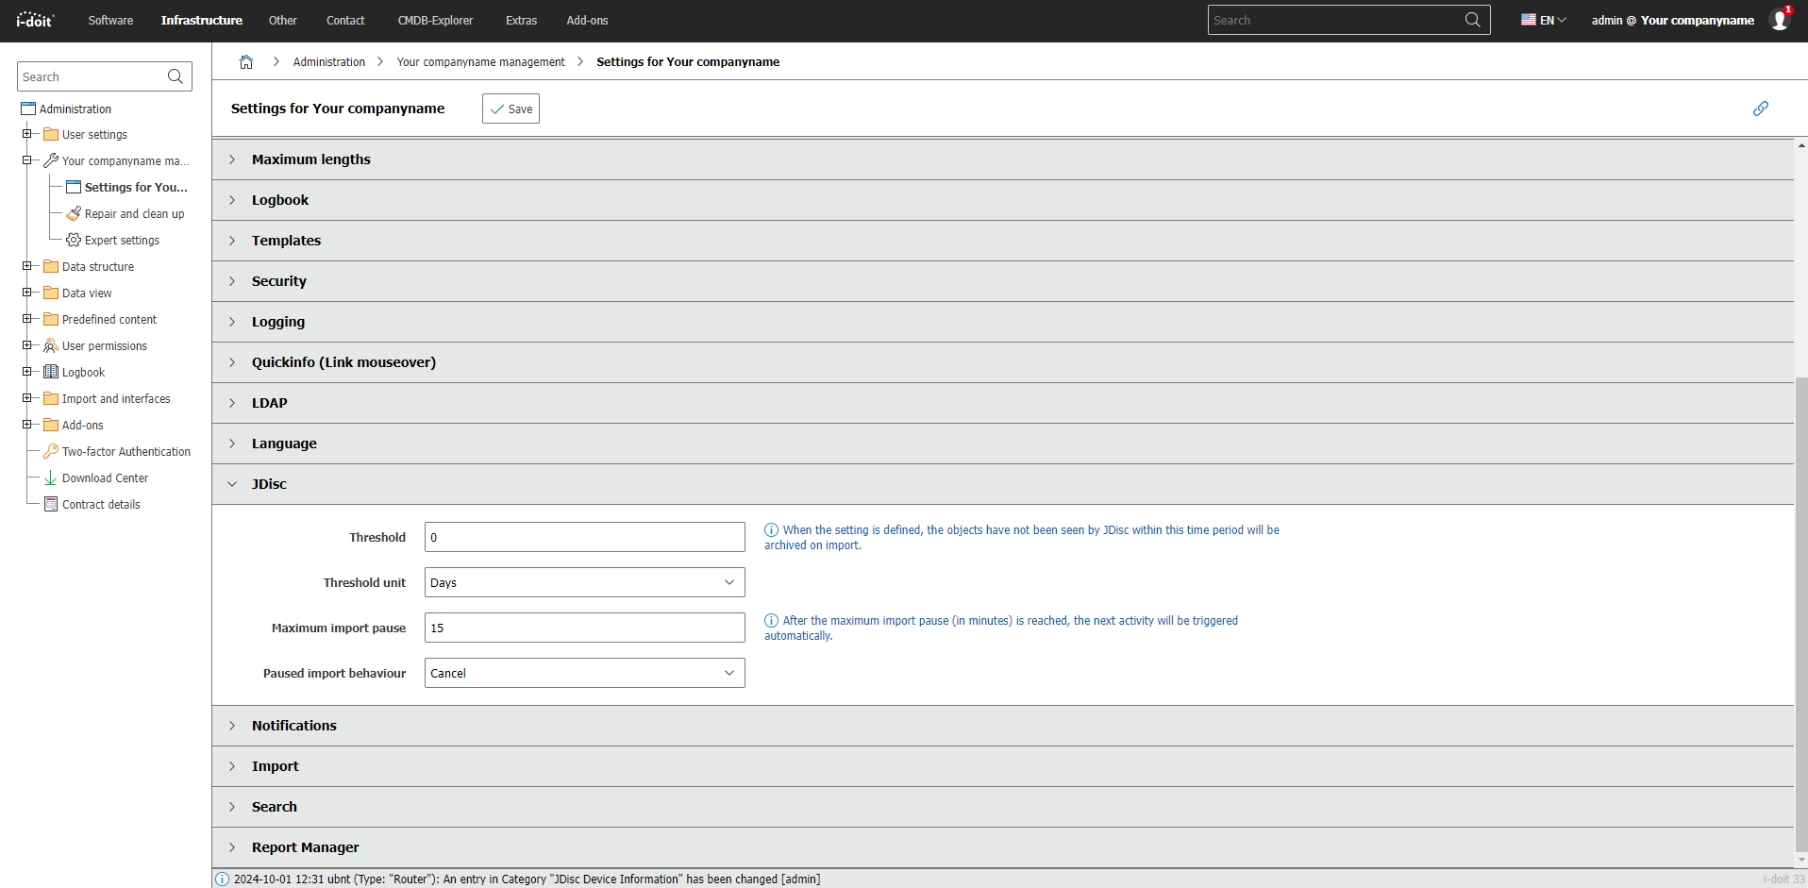Click the home breadcrumb icon
This screenshot has height=888, width=1808.
pyautogui.click(x=246, y=62)
